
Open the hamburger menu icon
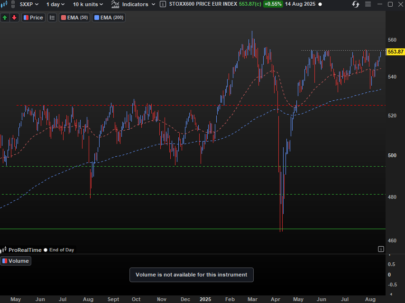[368, 4]
